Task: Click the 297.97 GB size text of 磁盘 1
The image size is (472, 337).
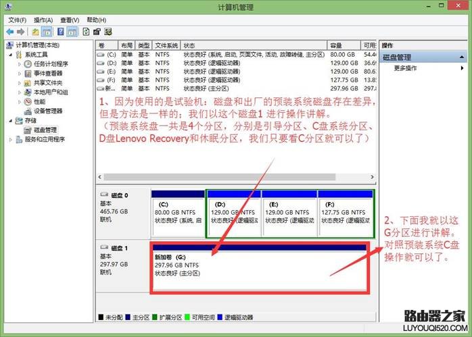Action: coord(114,264)
